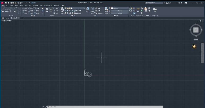Add a new drawing tab with plus
Viewport: 205px width, 108px height.
pyautogui.click(x=22, y=18)
